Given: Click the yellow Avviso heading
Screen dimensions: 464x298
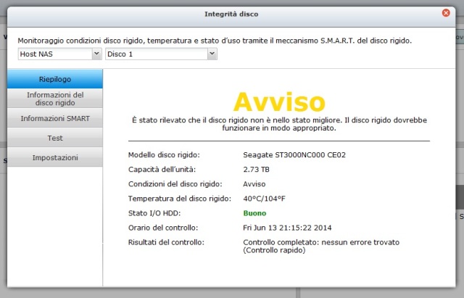Looking at the screenshot, I should (278, 101).
